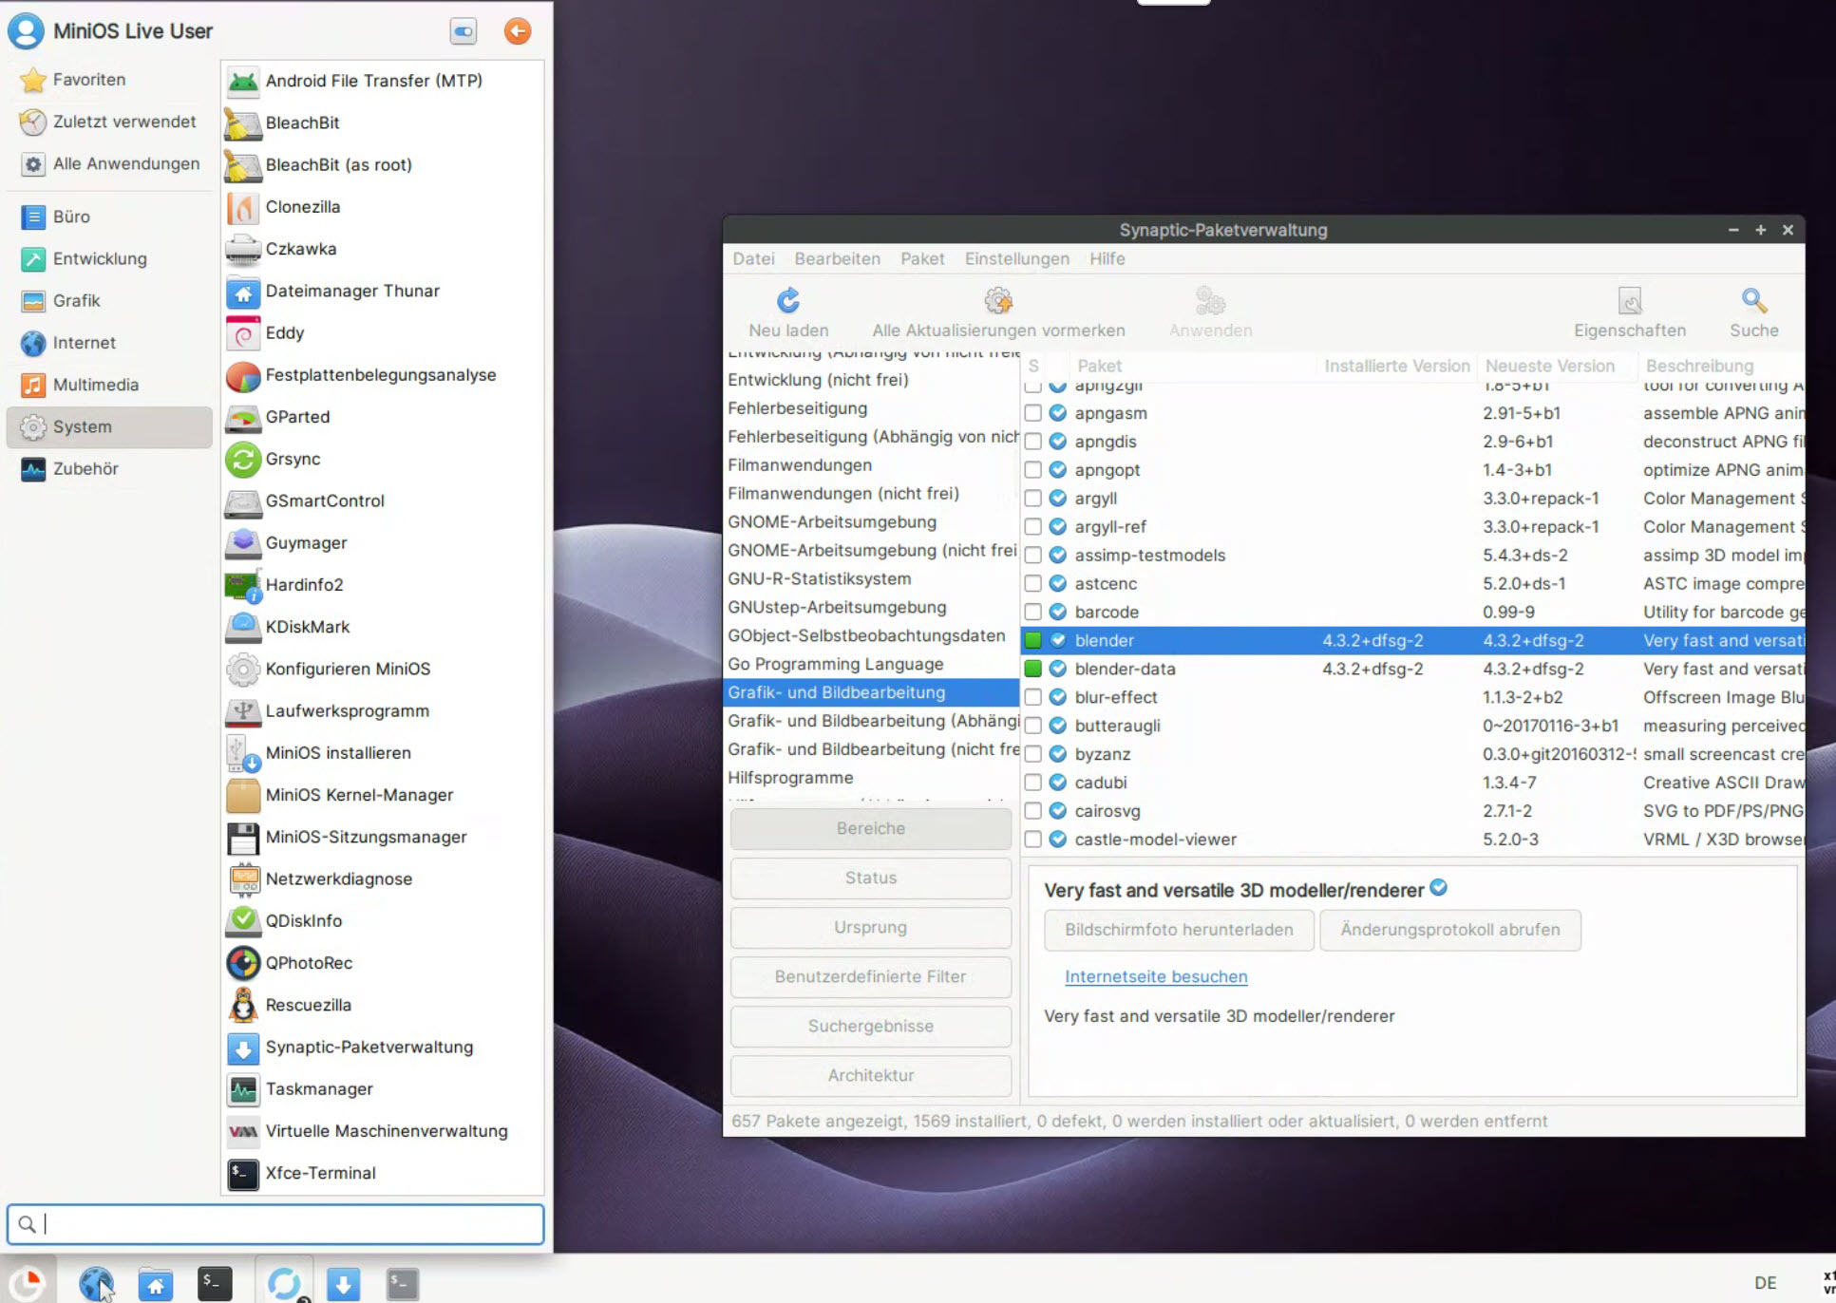Toggle the green blender-data status box
1836x1303 pixels.
[x=1032, y=670]
